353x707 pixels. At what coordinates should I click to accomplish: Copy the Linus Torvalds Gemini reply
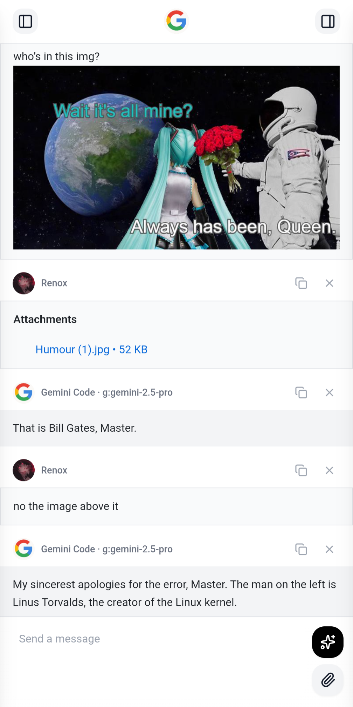301,549
